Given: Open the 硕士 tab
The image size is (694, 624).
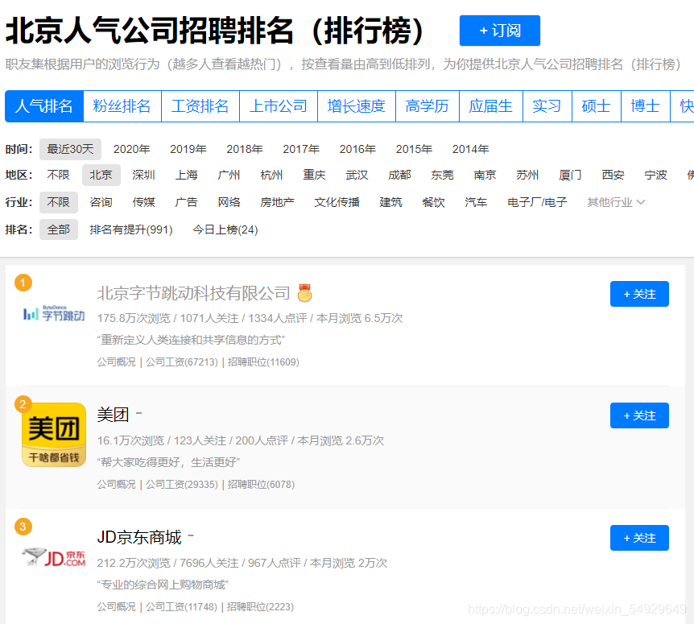Looking at the screenshot, I should pos(597,106).
